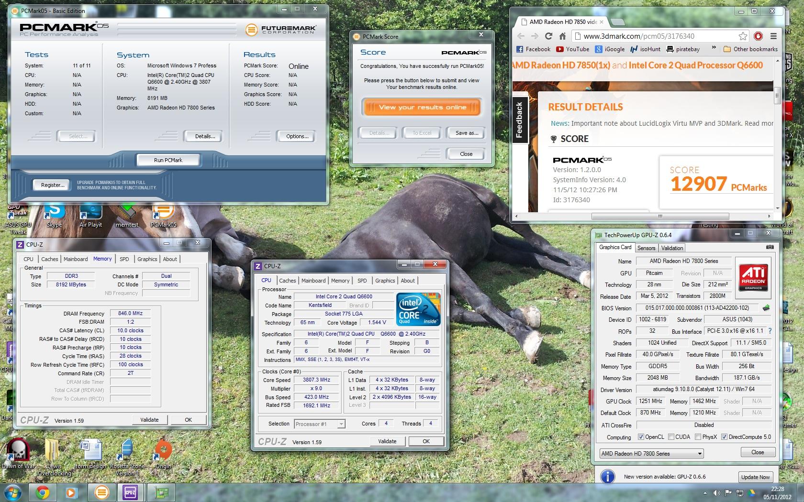Open the Facebook bookmark

[x=534, y=49]
